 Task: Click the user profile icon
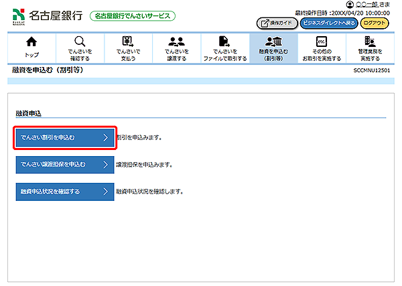[x=350, y=5]
